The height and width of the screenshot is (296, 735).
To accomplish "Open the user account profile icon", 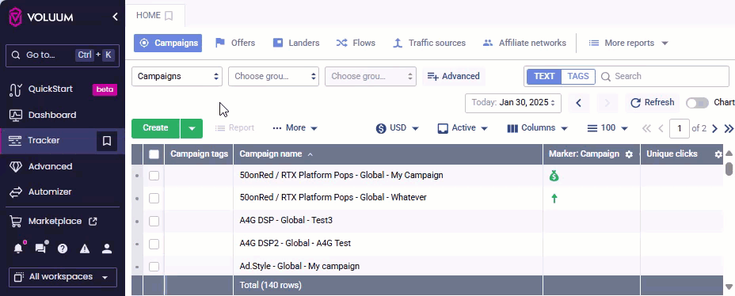I will tap(107, 249).
